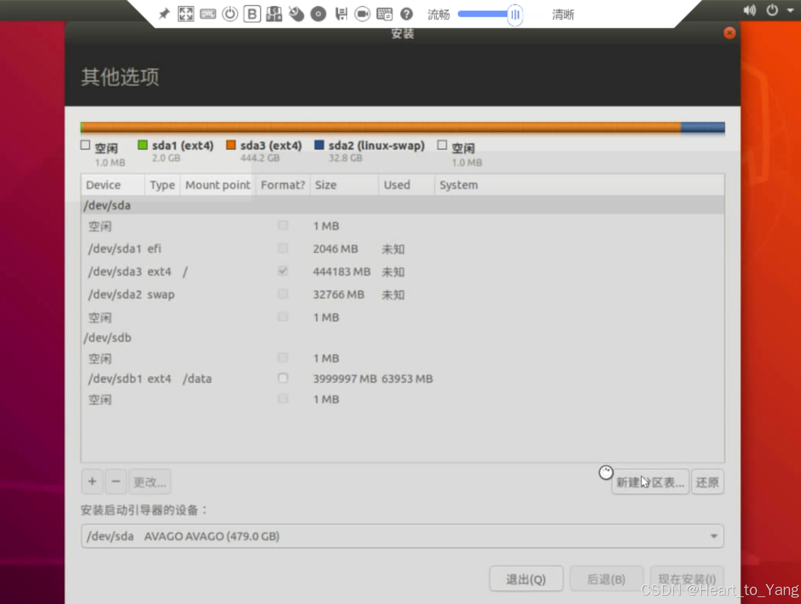Start video recording from the toolbar

tap(362, 14)
